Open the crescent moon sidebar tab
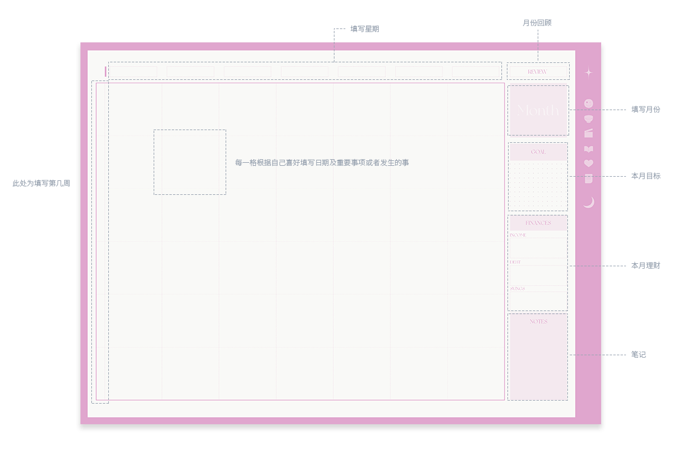This screenshot has height=466, width=678. click(589, 202)
